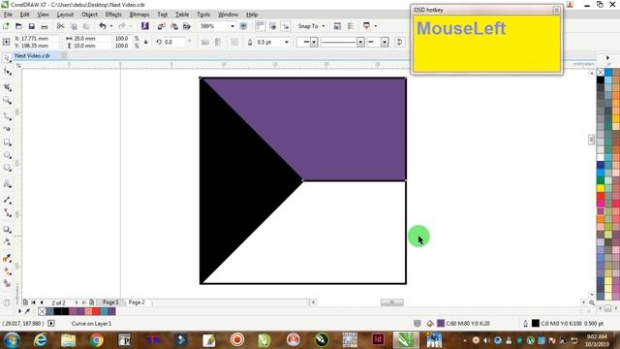The width and height of the screenshot is (620, 349).
Task: Select the Parallel Dimension tool
Action: [7, 200]
